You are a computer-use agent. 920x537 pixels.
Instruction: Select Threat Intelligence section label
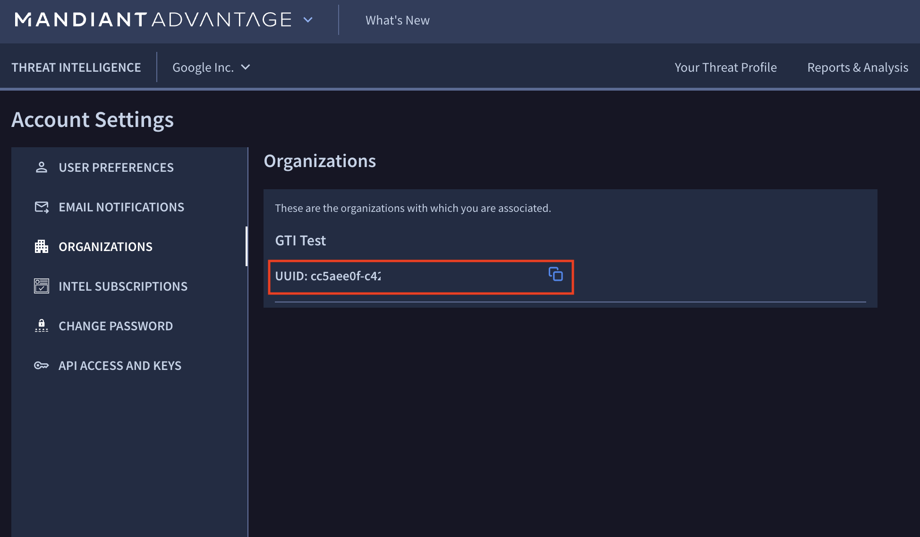(76, 67)
